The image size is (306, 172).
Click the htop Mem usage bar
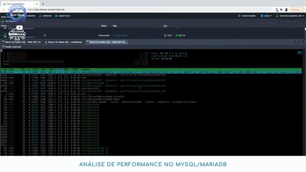tap(75, 62)
